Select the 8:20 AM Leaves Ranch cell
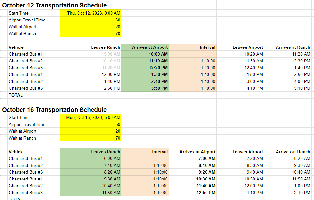The image size is (314, 200). 91,172
